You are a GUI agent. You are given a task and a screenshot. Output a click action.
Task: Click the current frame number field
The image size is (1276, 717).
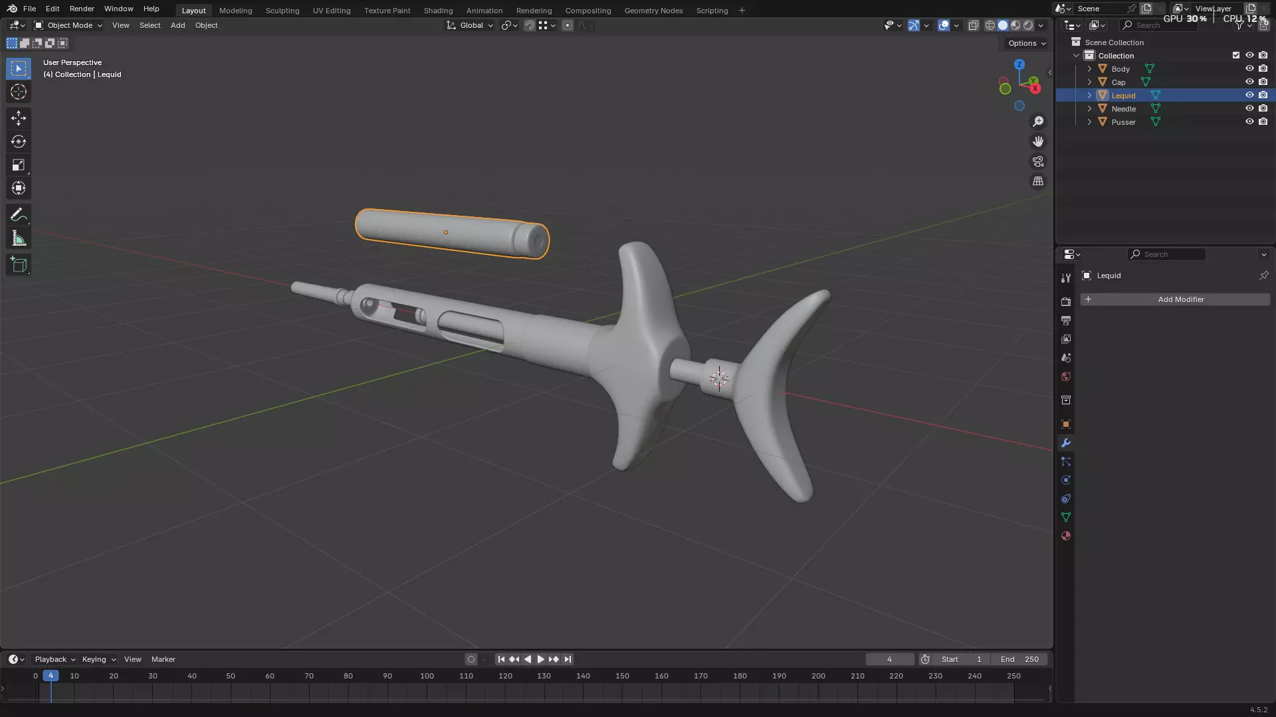889,659
